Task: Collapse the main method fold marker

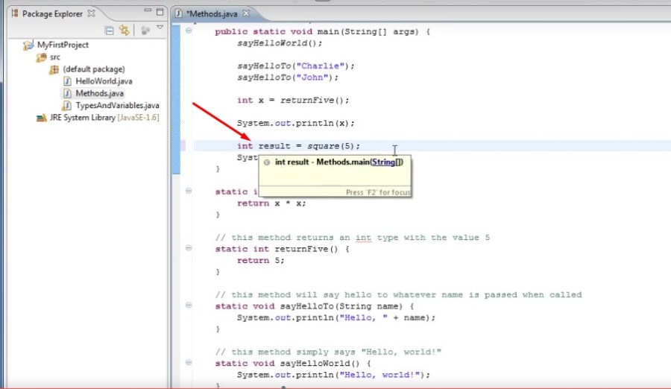Action: (188, 31)
